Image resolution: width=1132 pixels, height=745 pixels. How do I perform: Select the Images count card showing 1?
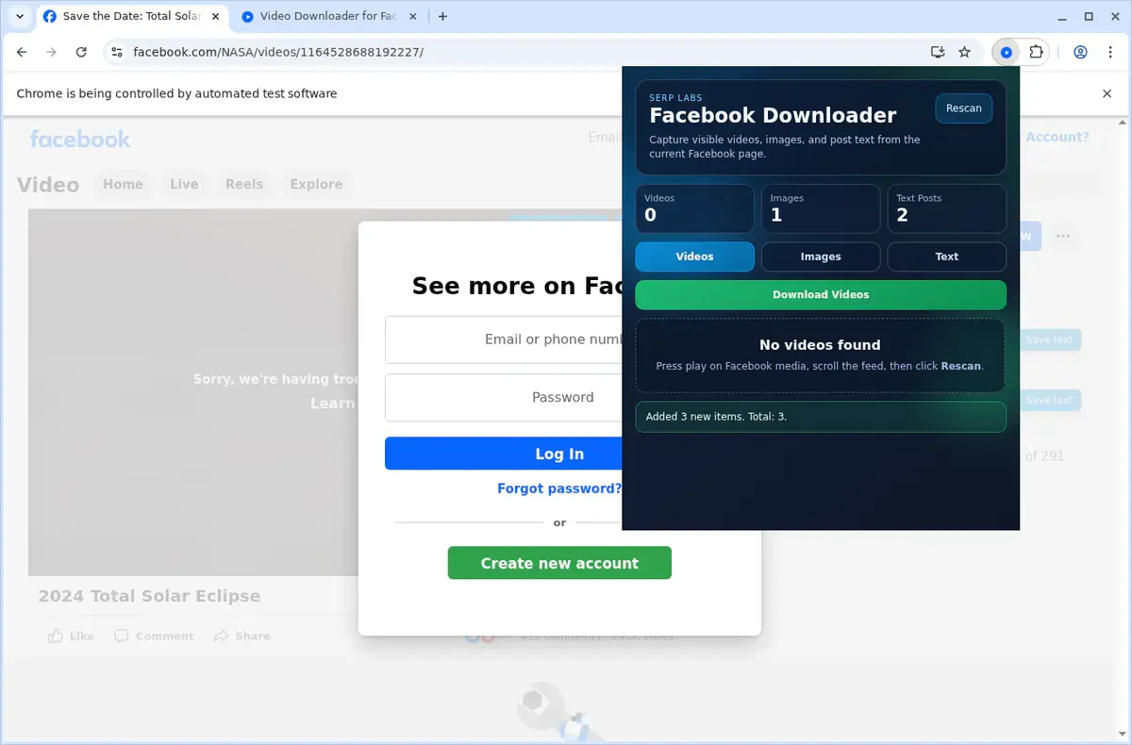tap(821, 208)
